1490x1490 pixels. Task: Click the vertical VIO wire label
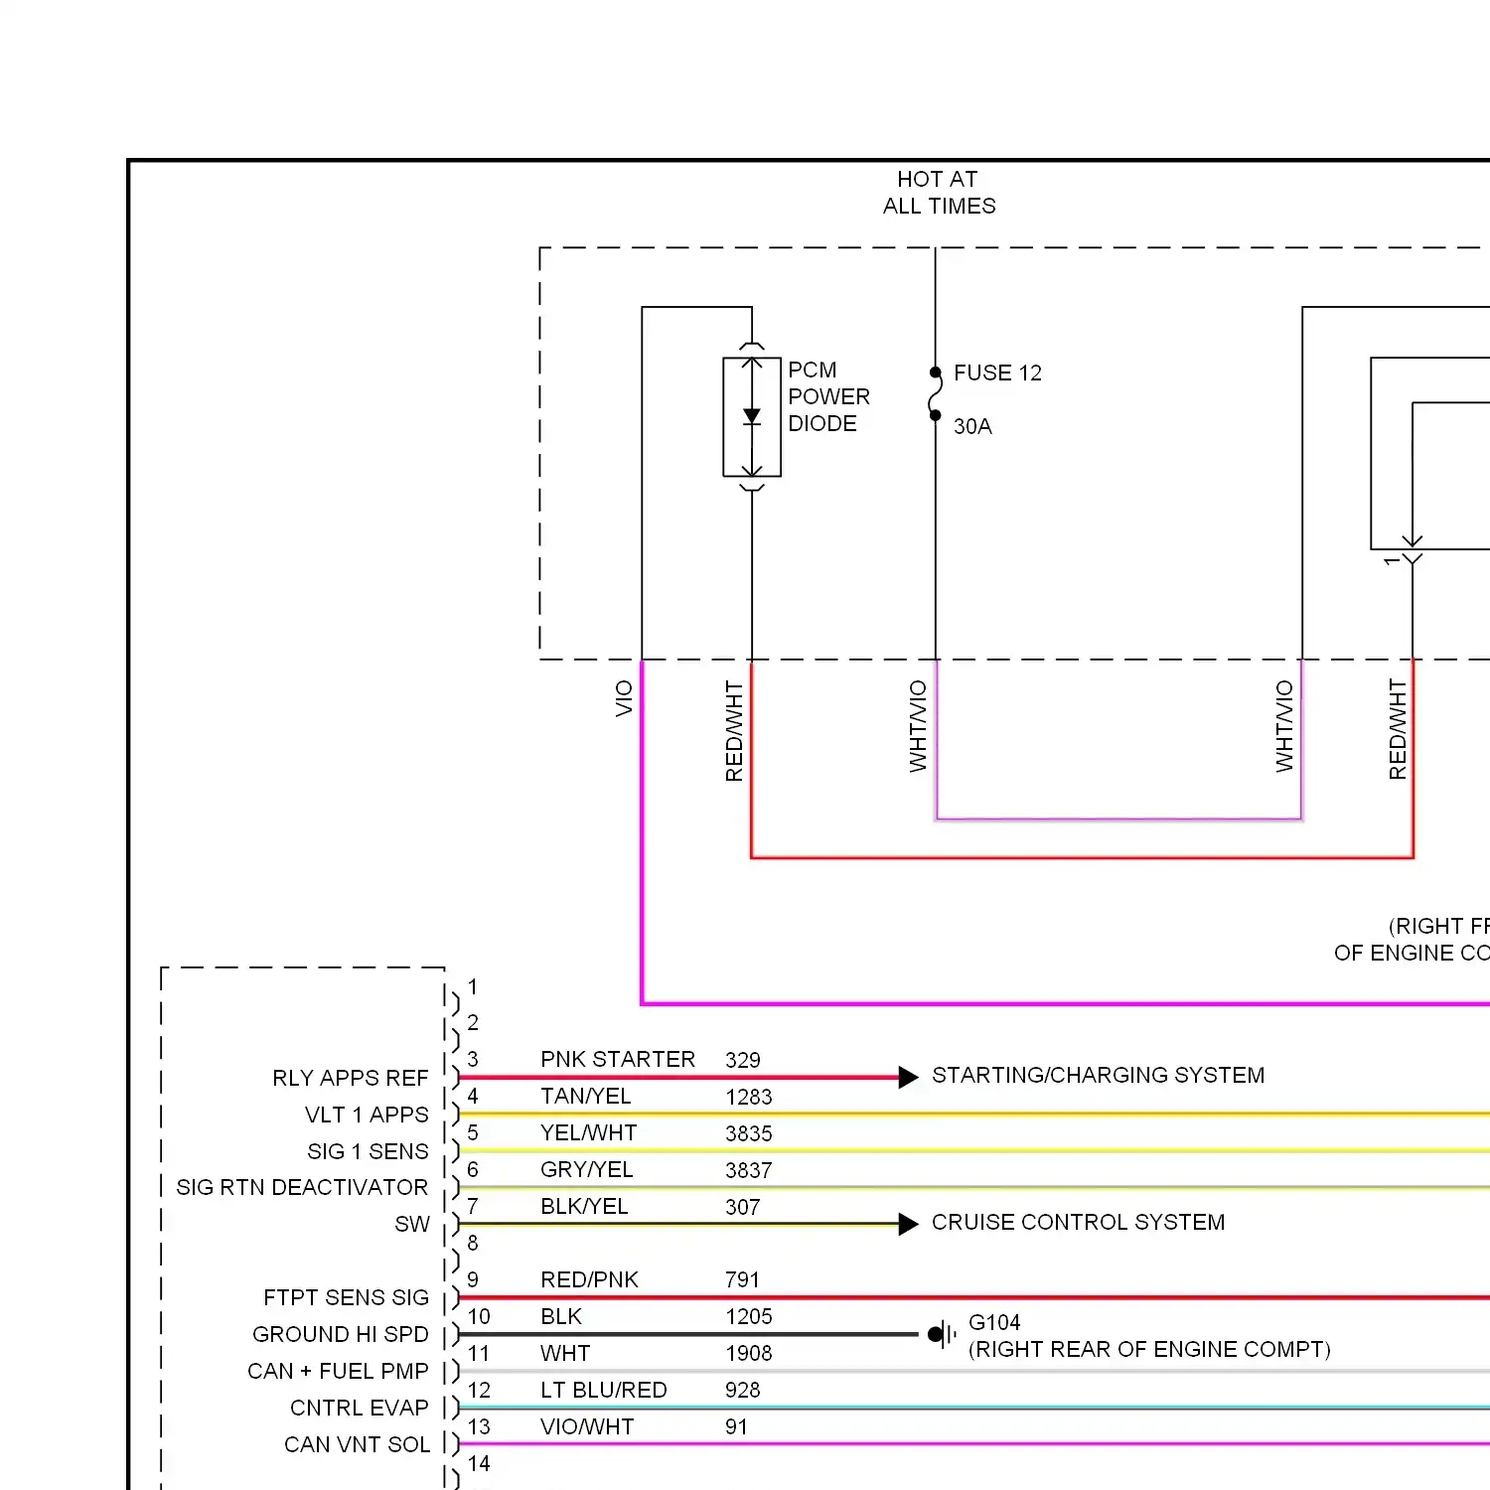[x=624, y=698]
